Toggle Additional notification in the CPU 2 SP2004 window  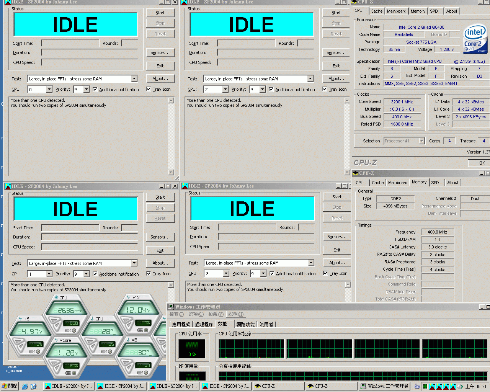[271, 89]
